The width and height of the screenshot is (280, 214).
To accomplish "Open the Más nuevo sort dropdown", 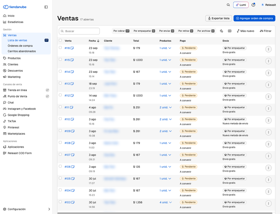I will [x=246, y=31].
